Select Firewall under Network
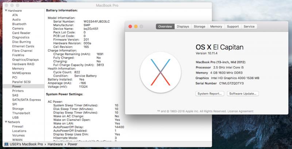The height and width of the screenshot is (149, 292). (18, 126)
